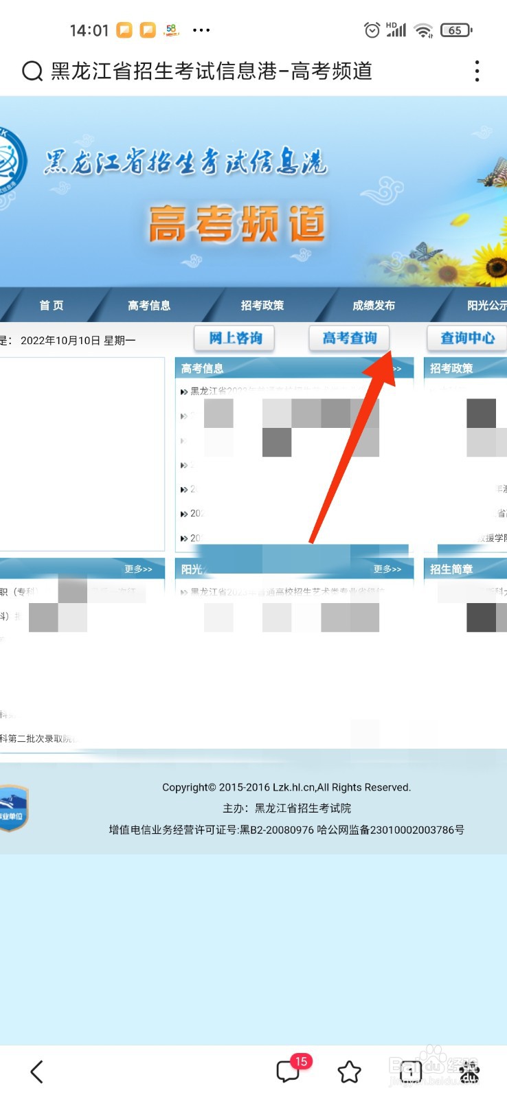507x1099 pixels.
Task: Tap the search magnifier icon
Action: point(32,71)
